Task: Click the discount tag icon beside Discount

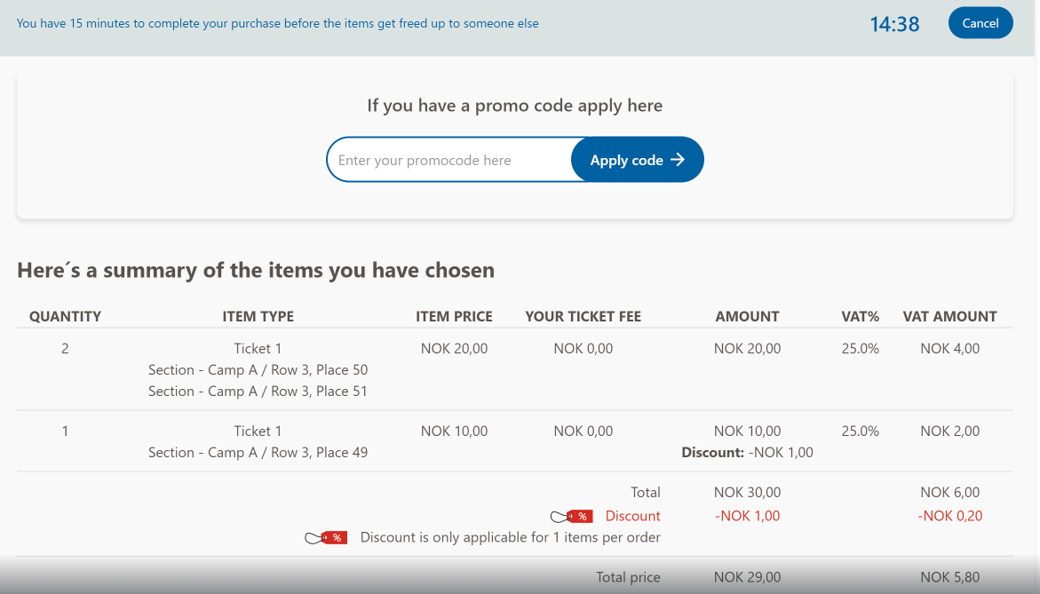Action: click(572, 516)
